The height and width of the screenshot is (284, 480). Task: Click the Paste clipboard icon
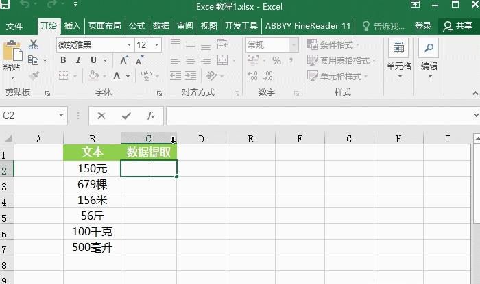coord(12,51)
